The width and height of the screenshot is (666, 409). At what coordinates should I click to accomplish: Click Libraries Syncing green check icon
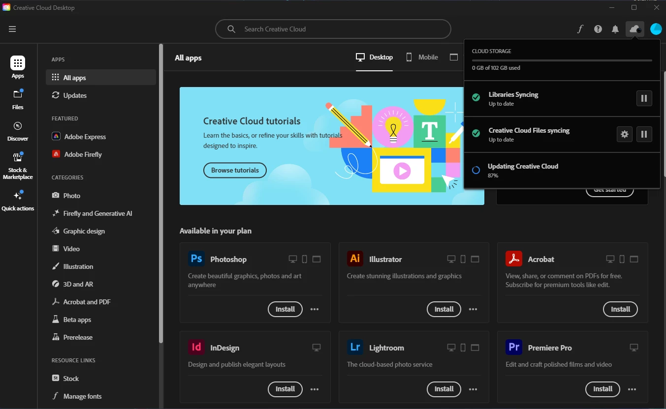[476, 97]
